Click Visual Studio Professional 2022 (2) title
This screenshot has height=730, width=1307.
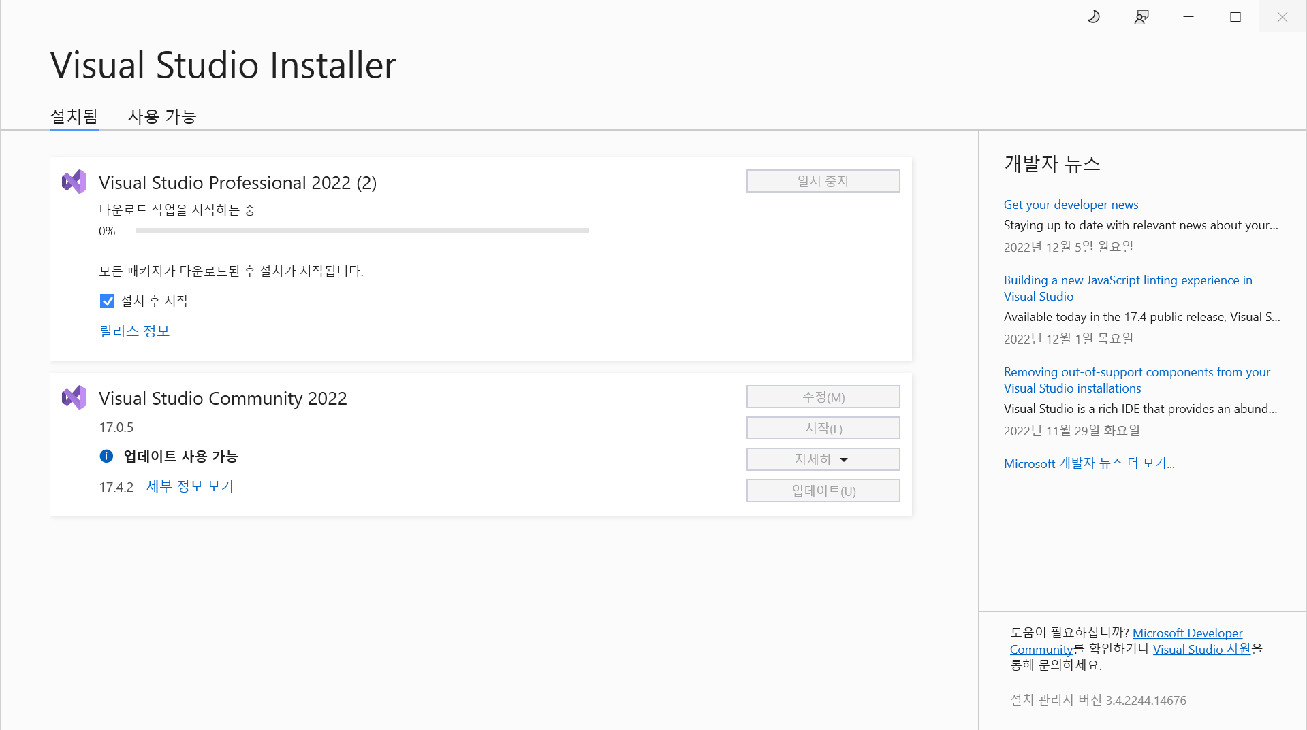tap(238, 182)
